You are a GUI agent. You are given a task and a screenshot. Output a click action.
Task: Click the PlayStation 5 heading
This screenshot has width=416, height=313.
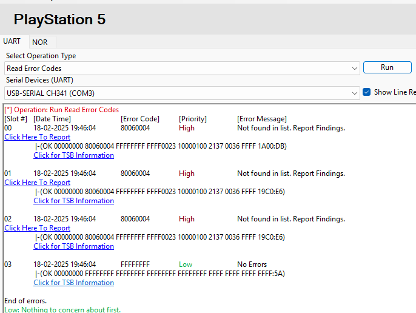click(x=59, y=19)
